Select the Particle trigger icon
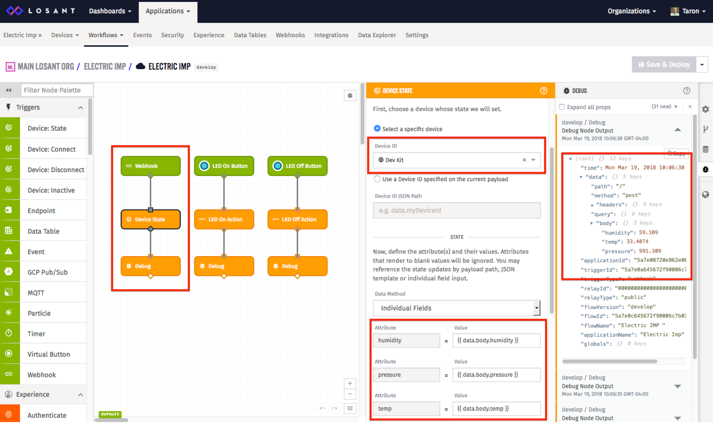 [9, 313]
